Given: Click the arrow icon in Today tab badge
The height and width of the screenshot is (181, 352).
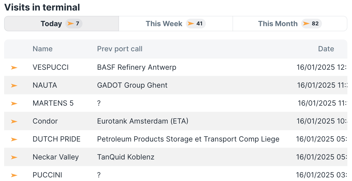Looking at the screenshot, I should (x=70, y=24).
